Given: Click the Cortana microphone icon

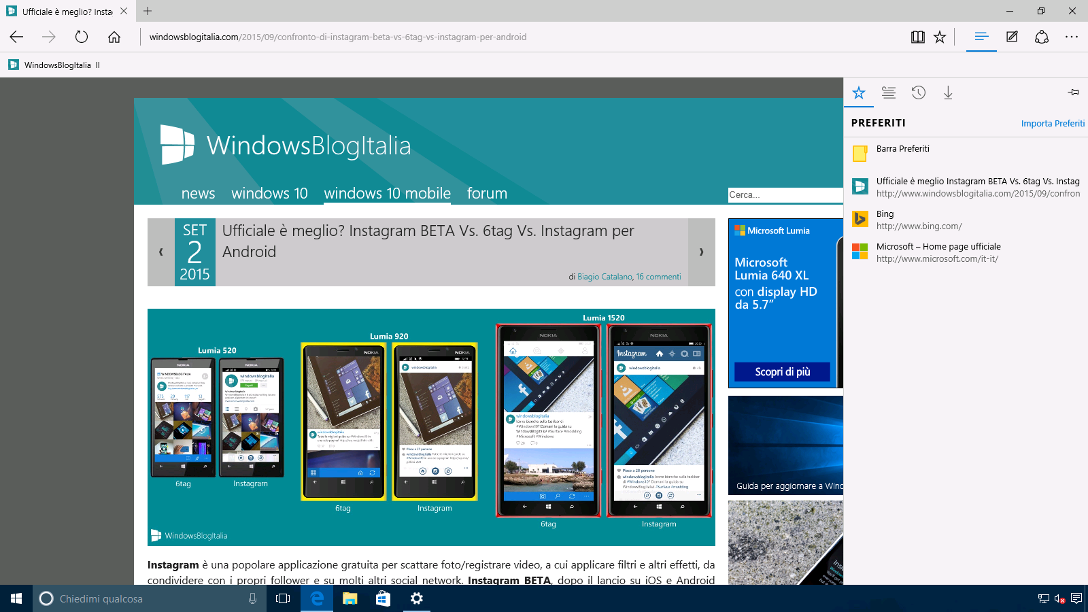Looking at the screenshot, I should [x=252, y=598].
